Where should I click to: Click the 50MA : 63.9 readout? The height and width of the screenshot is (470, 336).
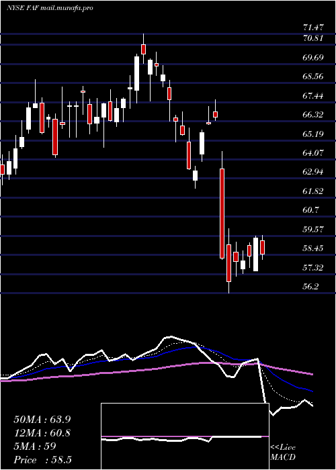(42, 420)
